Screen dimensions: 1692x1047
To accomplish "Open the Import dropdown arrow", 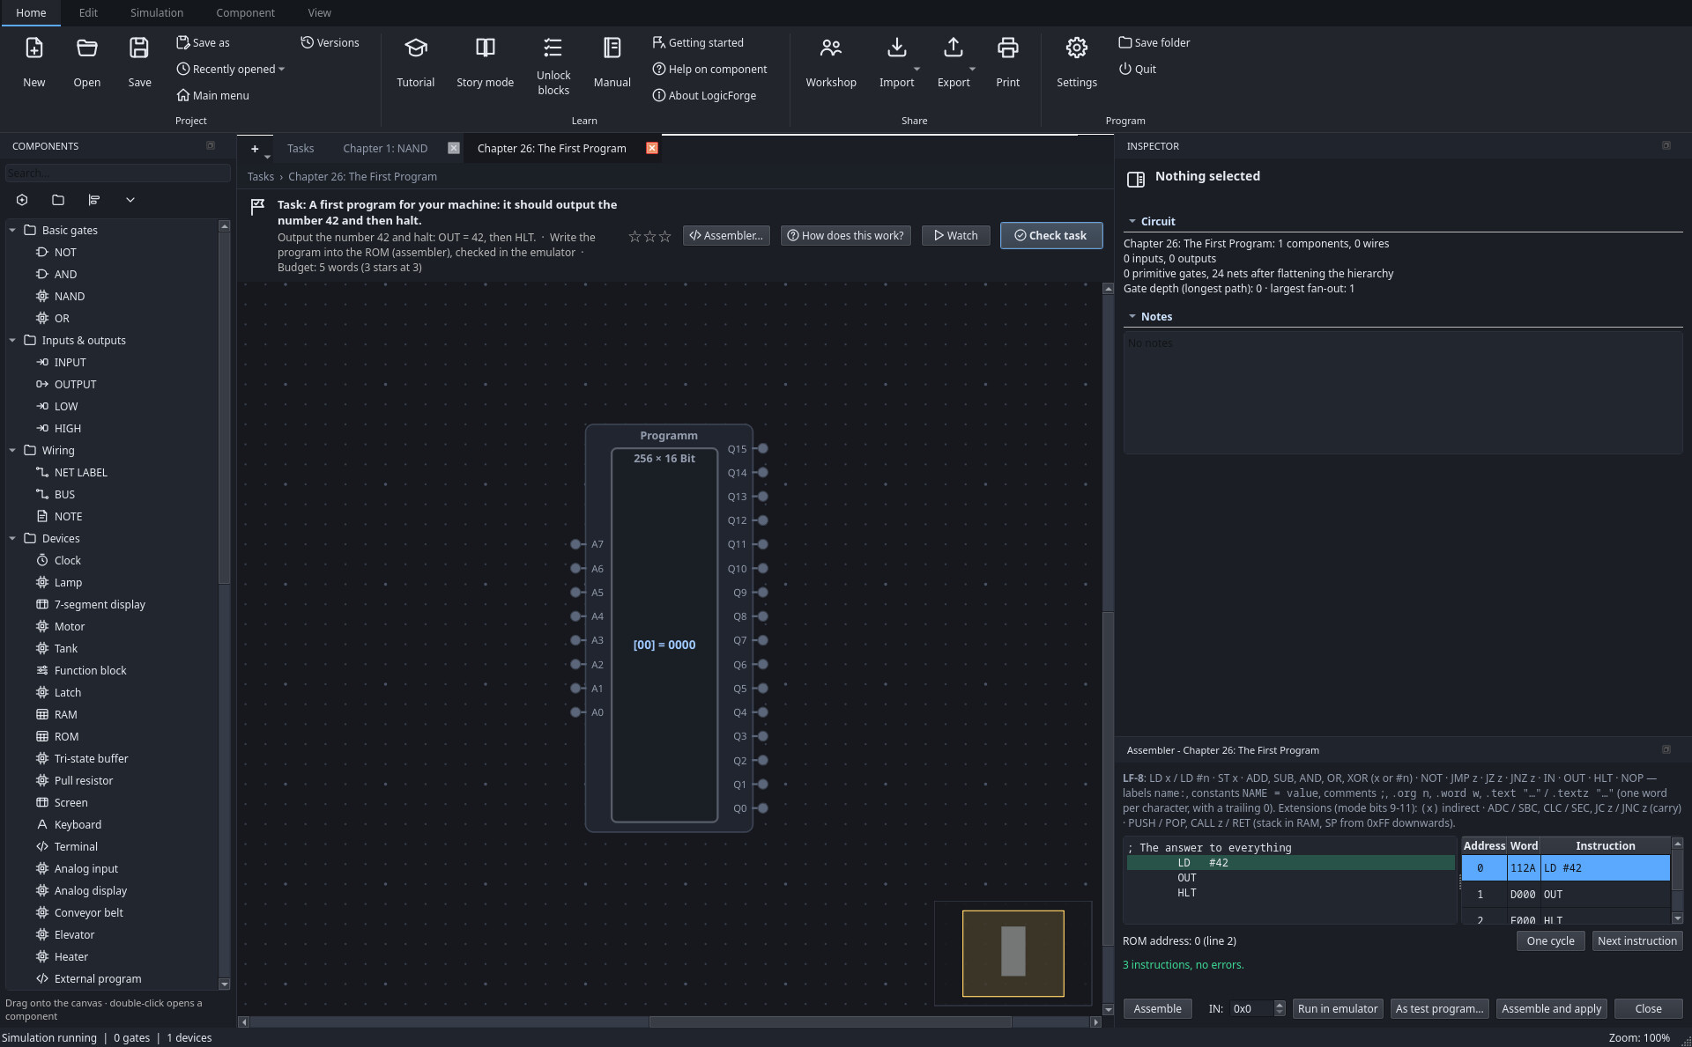I will (x=916, y=69).
